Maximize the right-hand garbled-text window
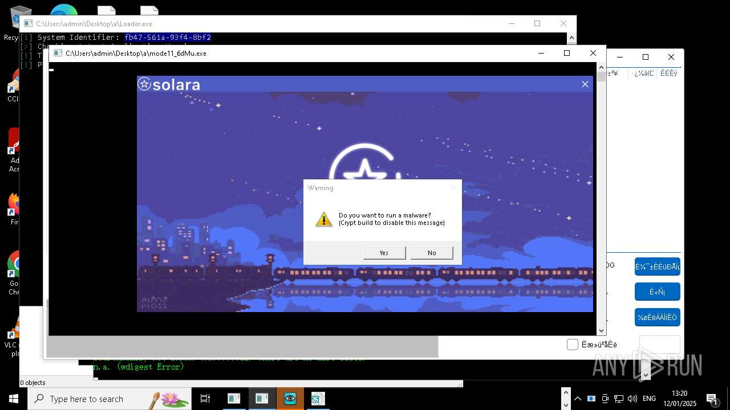The width and height of the screenshot is (730, 410). click(x=646, y=57)
